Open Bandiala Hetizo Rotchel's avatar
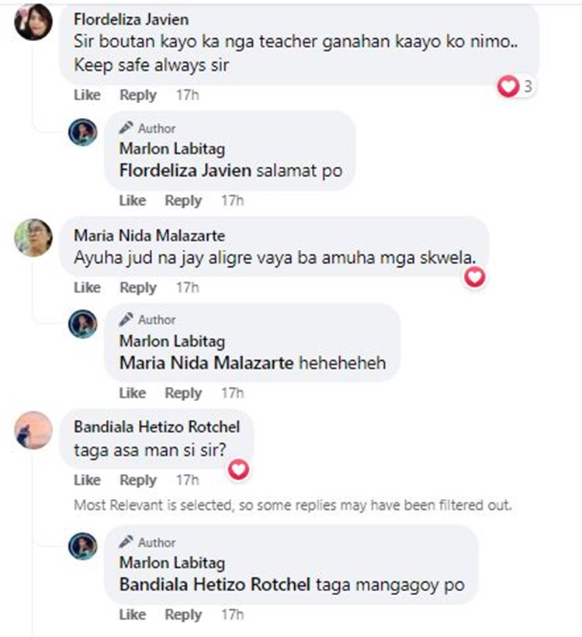The width and height of the screenshot is (582, 637). [x=33, y=430]
